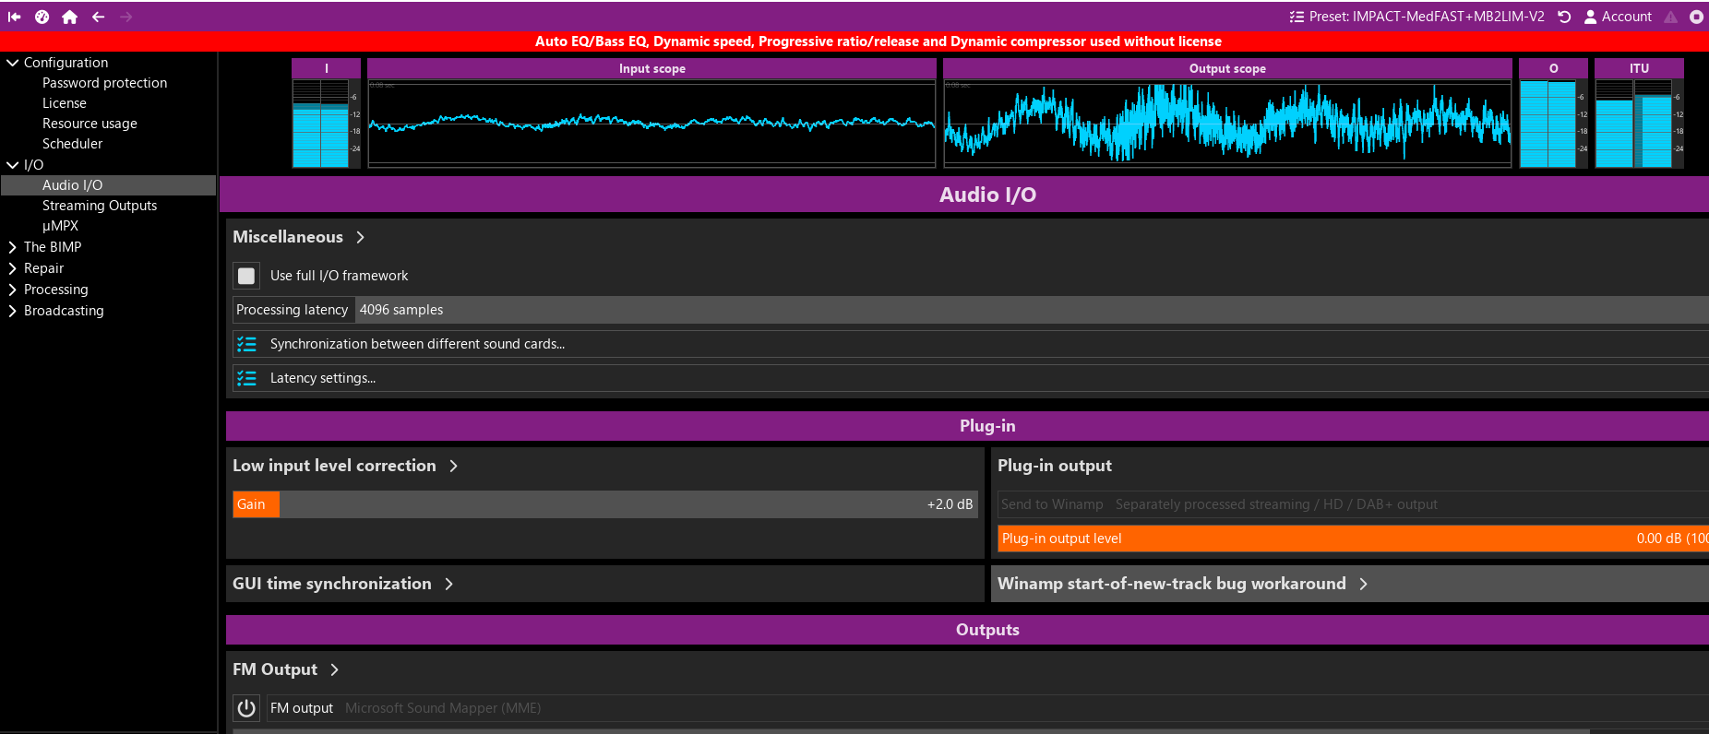Click the collapse sidebar icon in top bar
Viewport: 1709px width, 734px height.
point(14,17)
